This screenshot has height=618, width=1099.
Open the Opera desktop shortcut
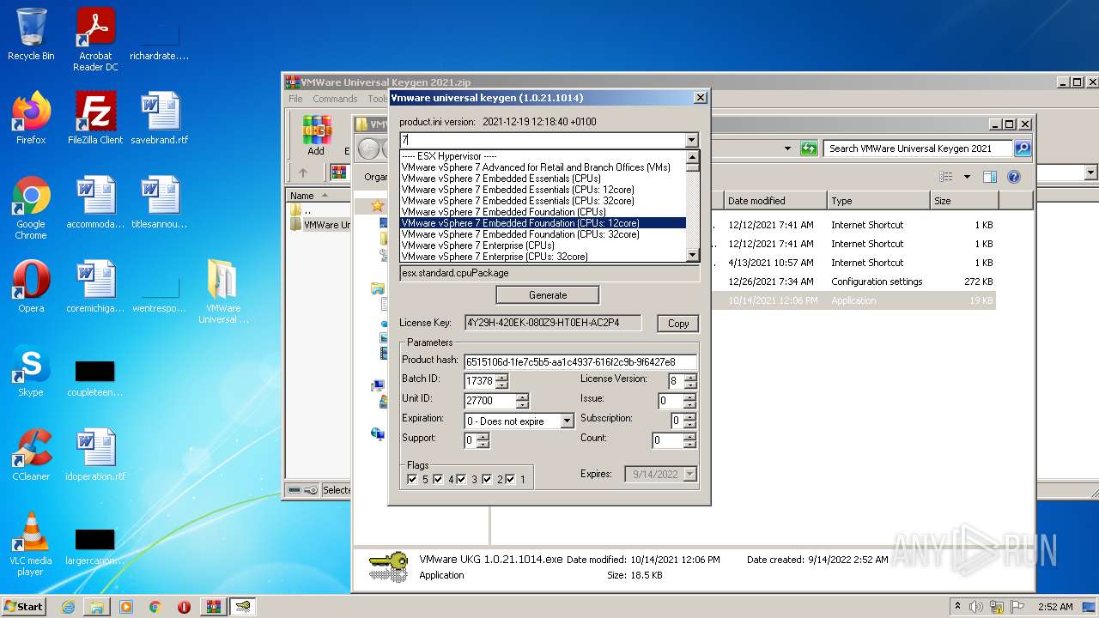pos(31,287)
